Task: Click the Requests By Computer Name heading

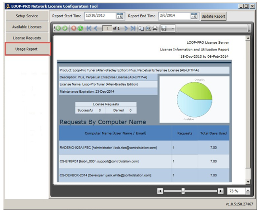Action: point(103,122)
